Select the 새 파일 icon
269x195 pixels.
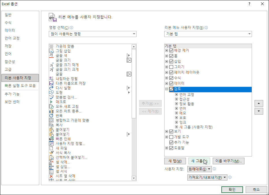[x=51, y=148]
